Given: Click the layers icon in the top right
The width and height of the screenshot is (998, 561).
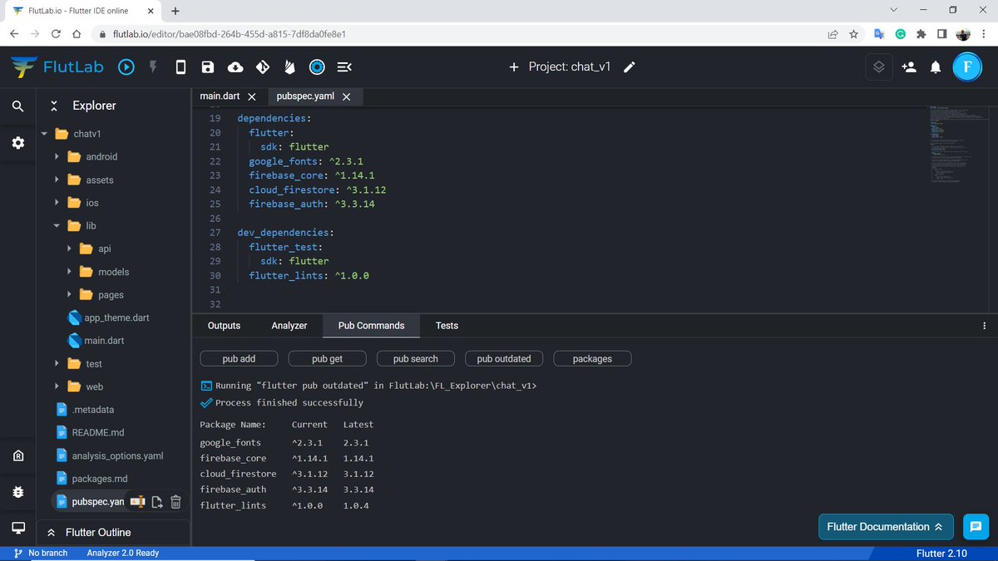Looking at the screenshot, I should tap(878, 67).
